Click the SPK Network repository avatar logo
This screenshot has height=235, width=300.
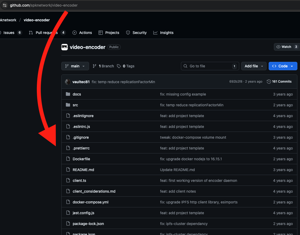[x=65, y=47]
